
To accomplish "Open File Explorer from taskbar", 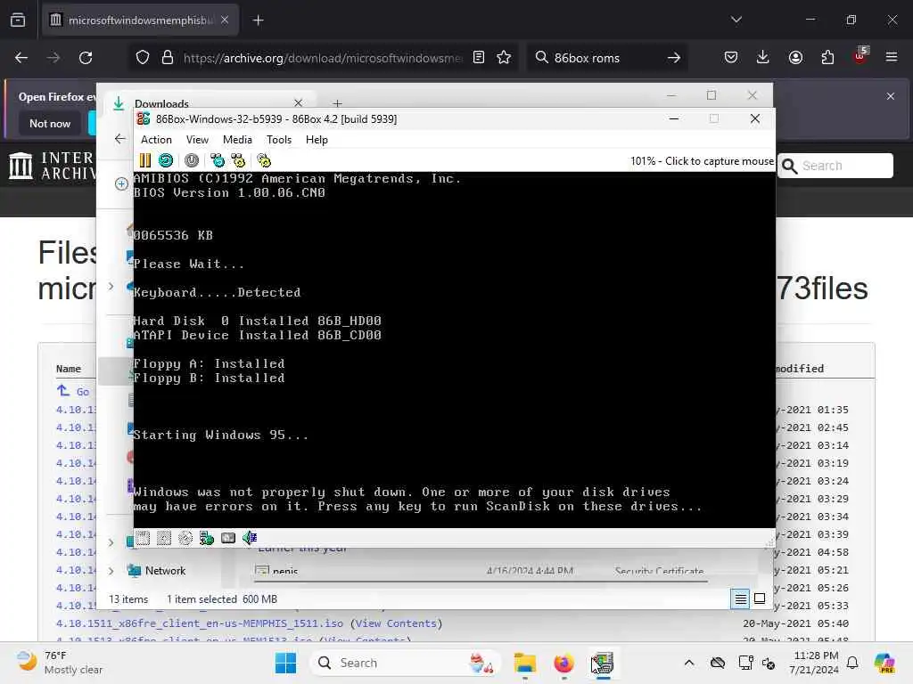I will [x=524, y=663].
